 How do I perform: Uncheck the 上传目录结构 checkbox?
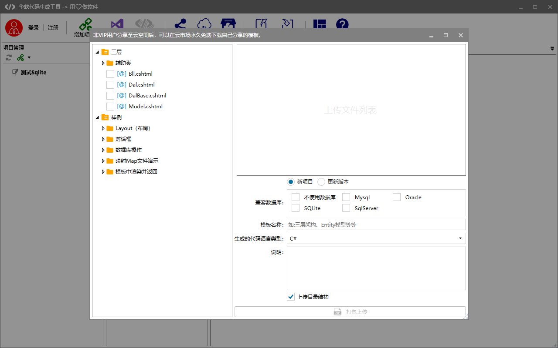pos(291,297)
